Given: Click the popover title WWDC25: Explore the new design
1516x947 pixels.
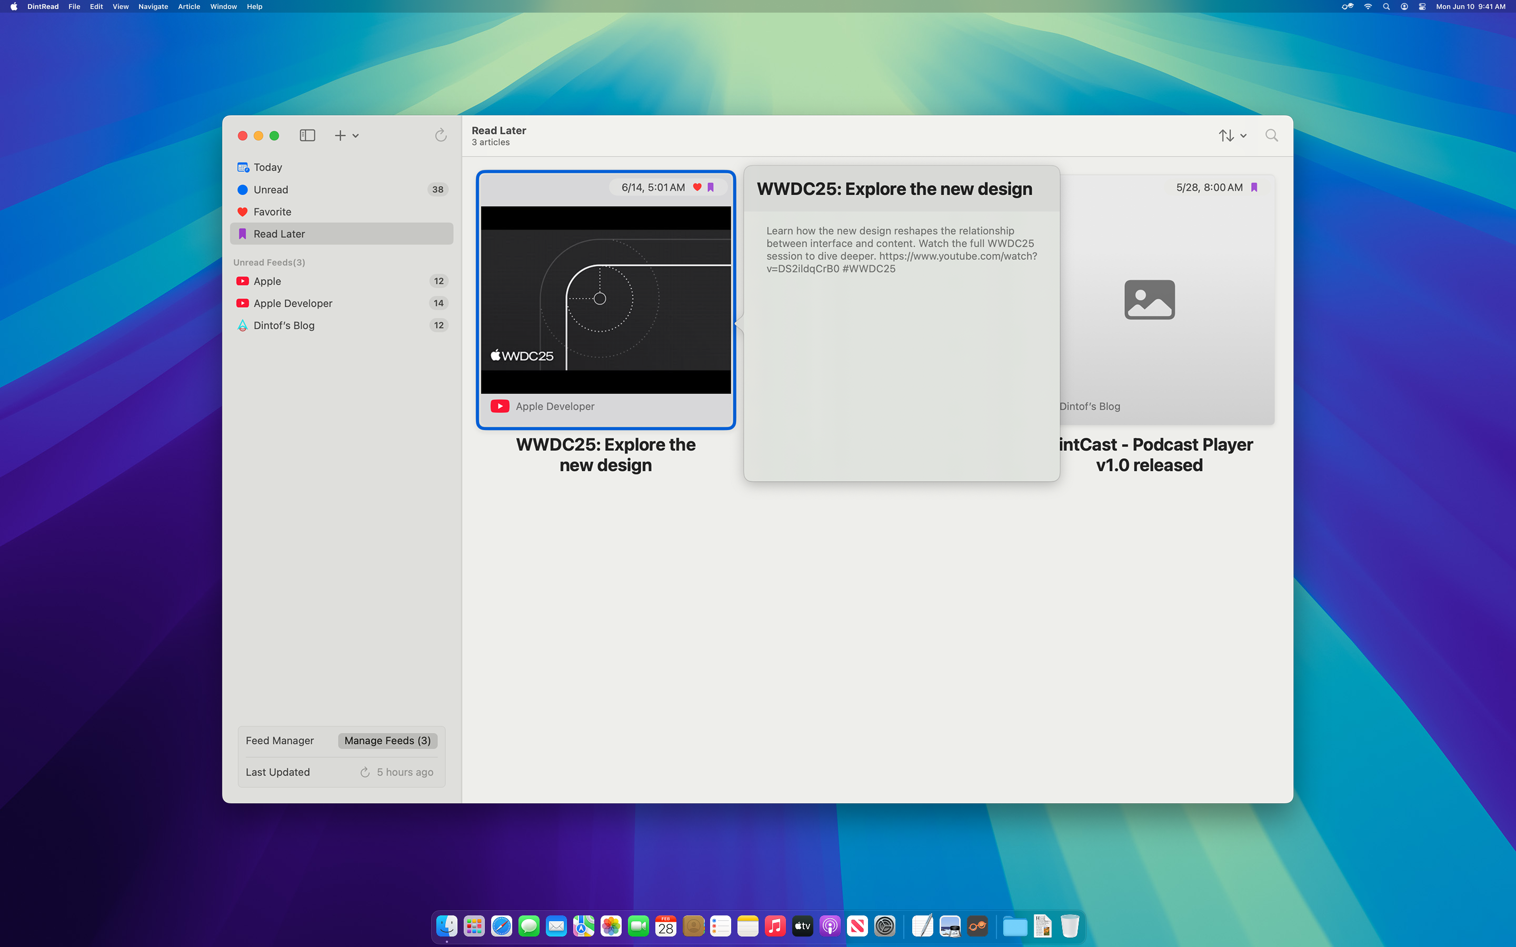Looking at the screenshot, I should (x=894, y=188).
